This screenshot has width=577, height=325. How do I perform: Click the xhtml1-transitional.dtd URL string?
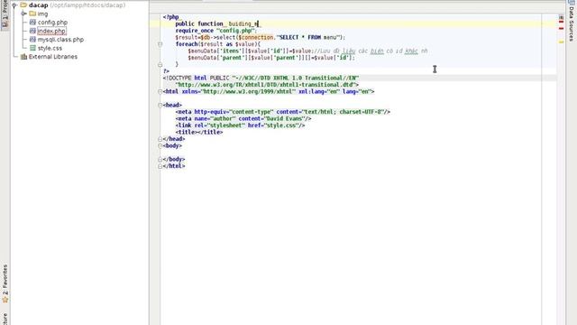click(x=265, y=85)
